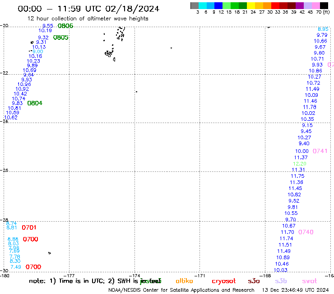Click the wave height value 10.42

point(20,94)
